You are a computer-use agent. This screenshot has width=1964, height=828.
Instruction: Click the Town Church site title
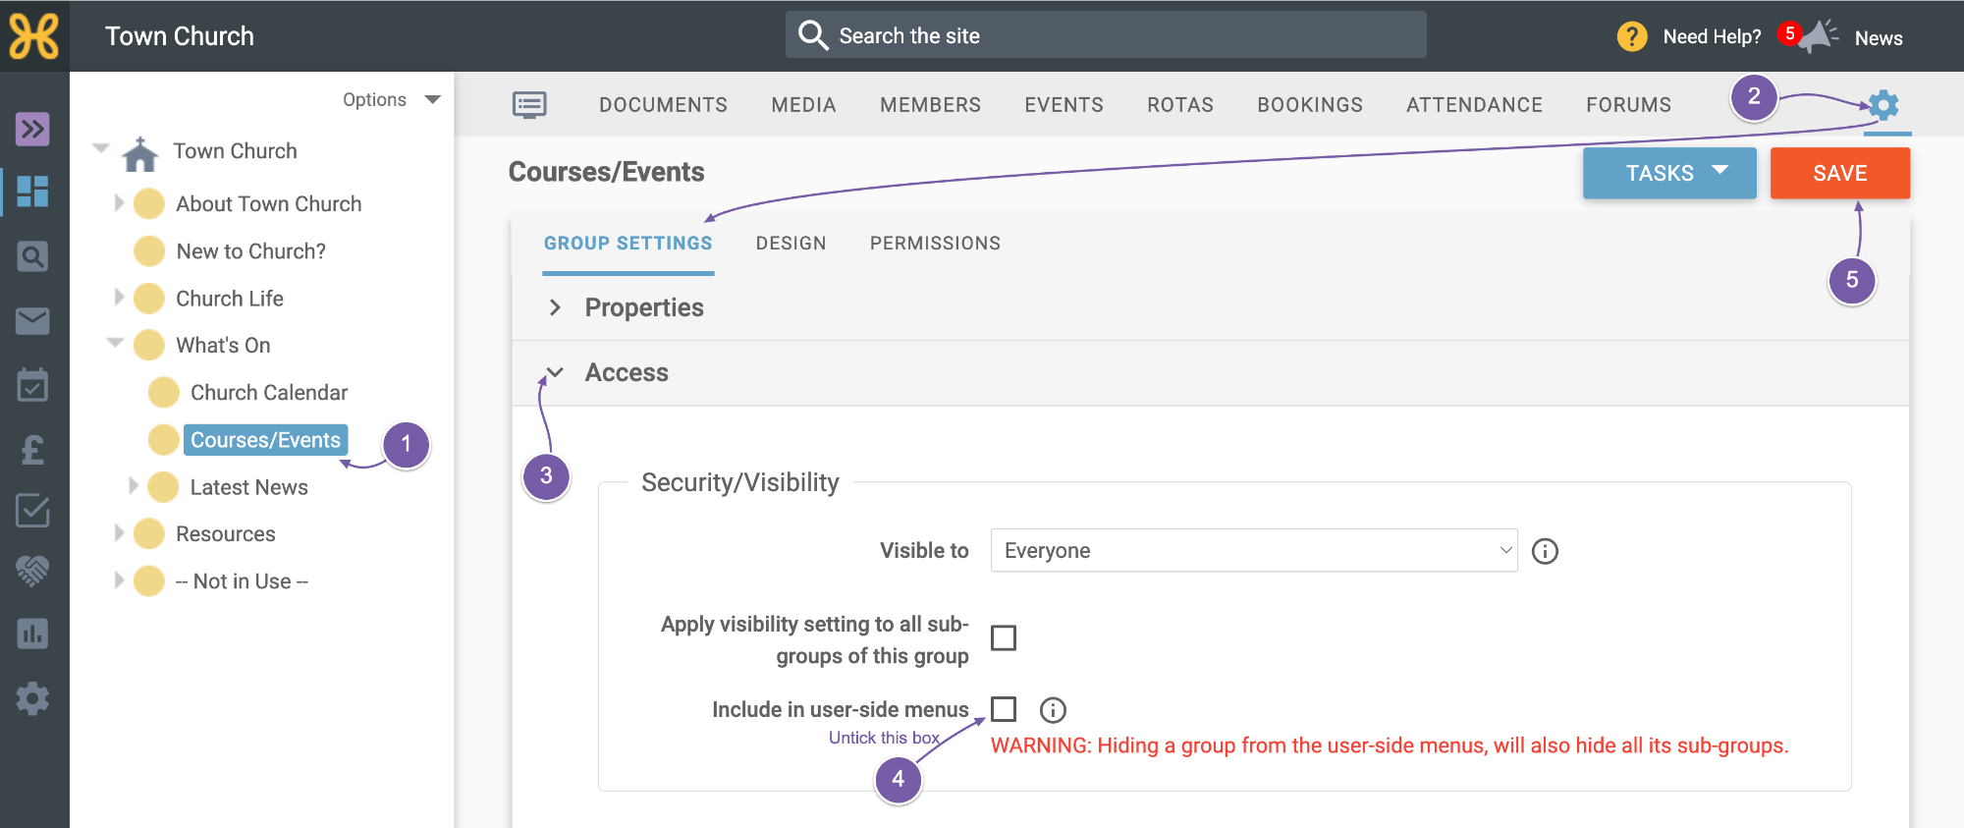pos(180,36)
